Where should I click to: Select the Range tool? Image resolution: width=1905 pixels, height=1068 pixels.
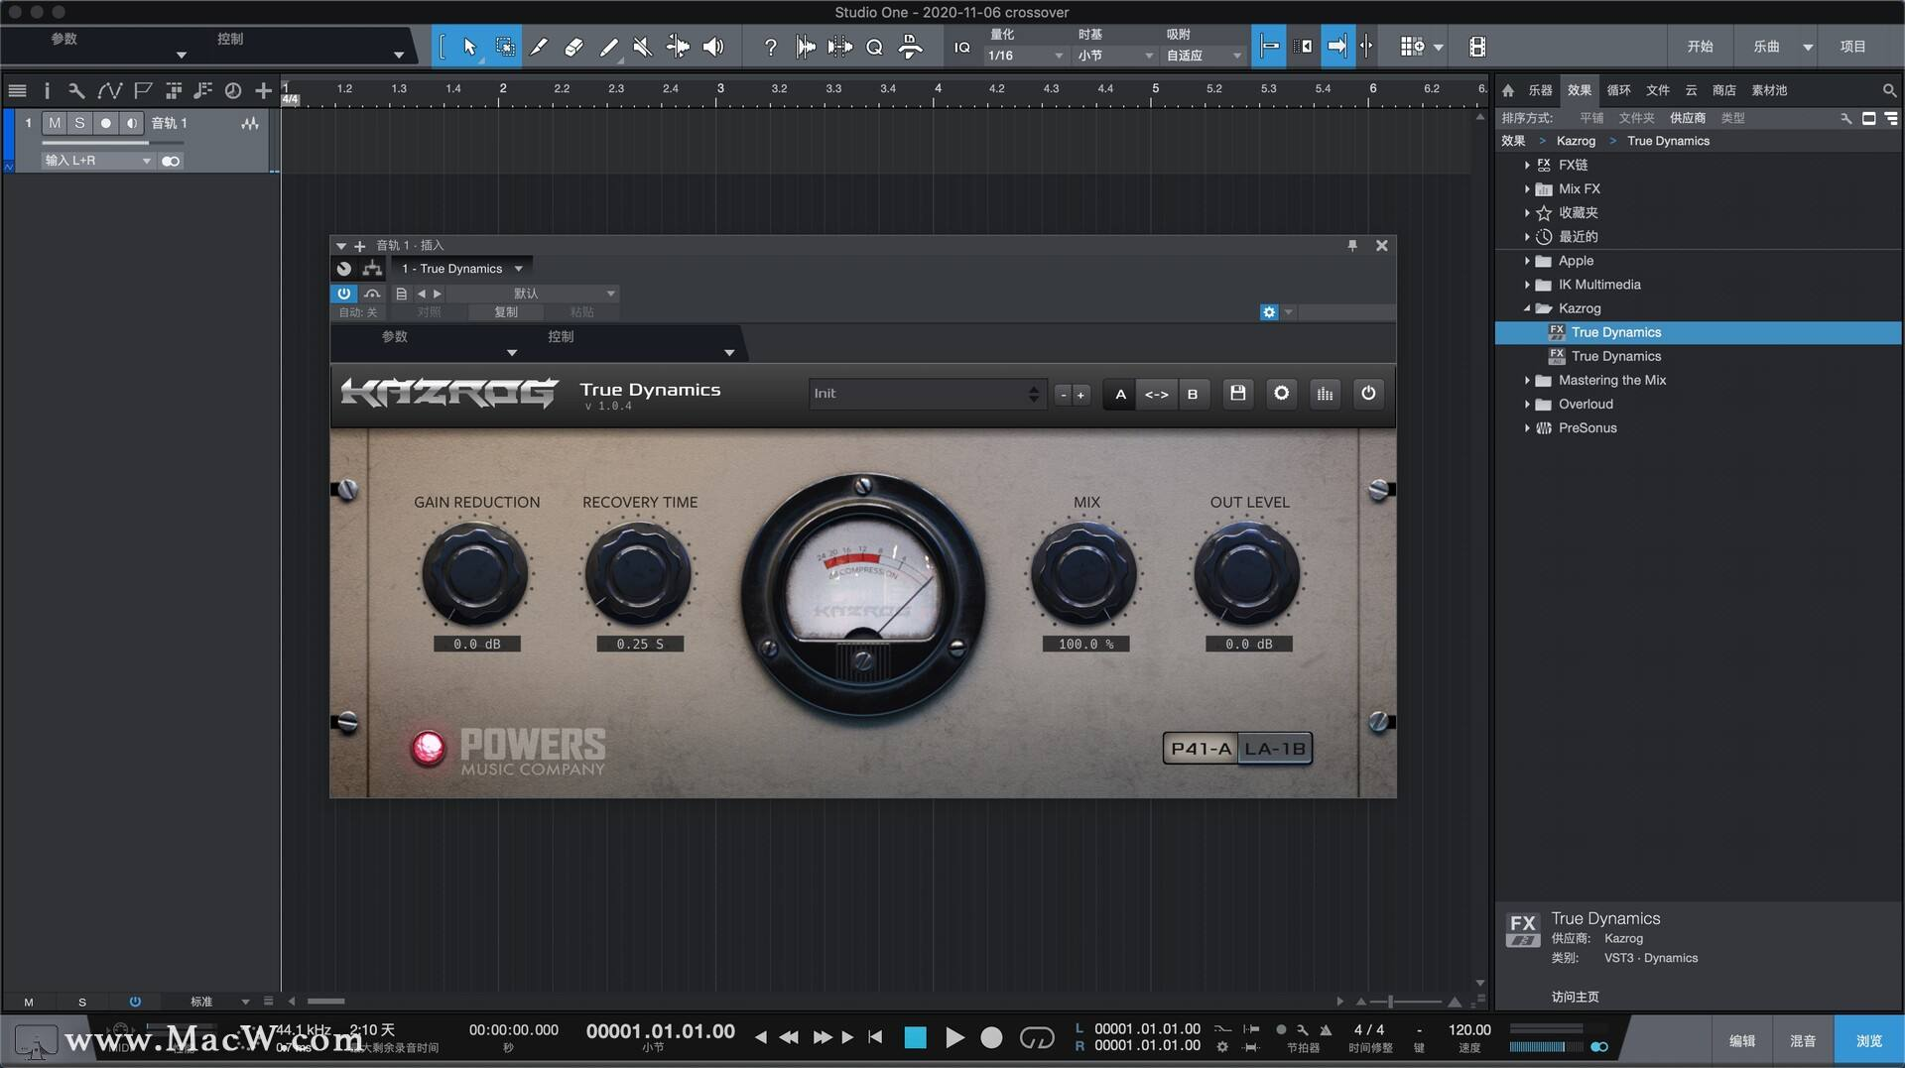click(505, 47)
